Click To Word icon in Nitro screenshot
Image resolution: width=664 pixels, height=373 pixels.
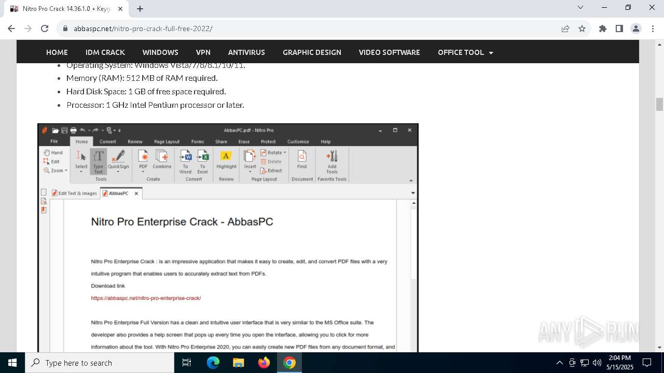coord(185,162)
